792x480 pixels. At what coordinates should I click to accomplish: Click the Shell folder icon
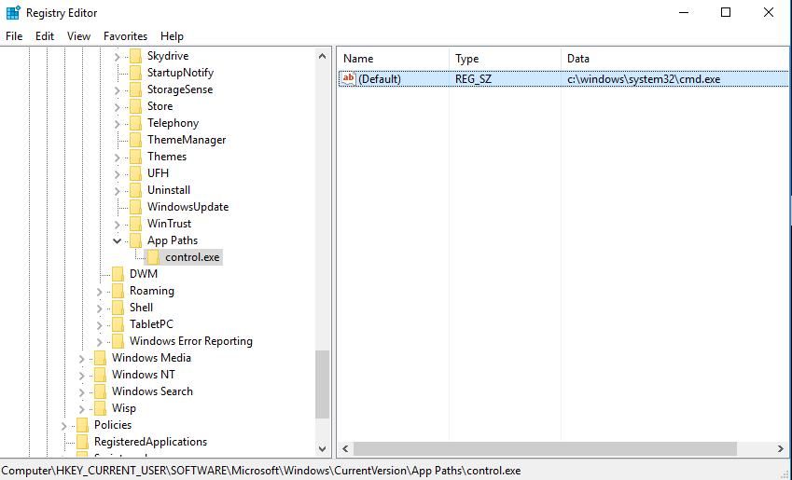coord(118,308)
